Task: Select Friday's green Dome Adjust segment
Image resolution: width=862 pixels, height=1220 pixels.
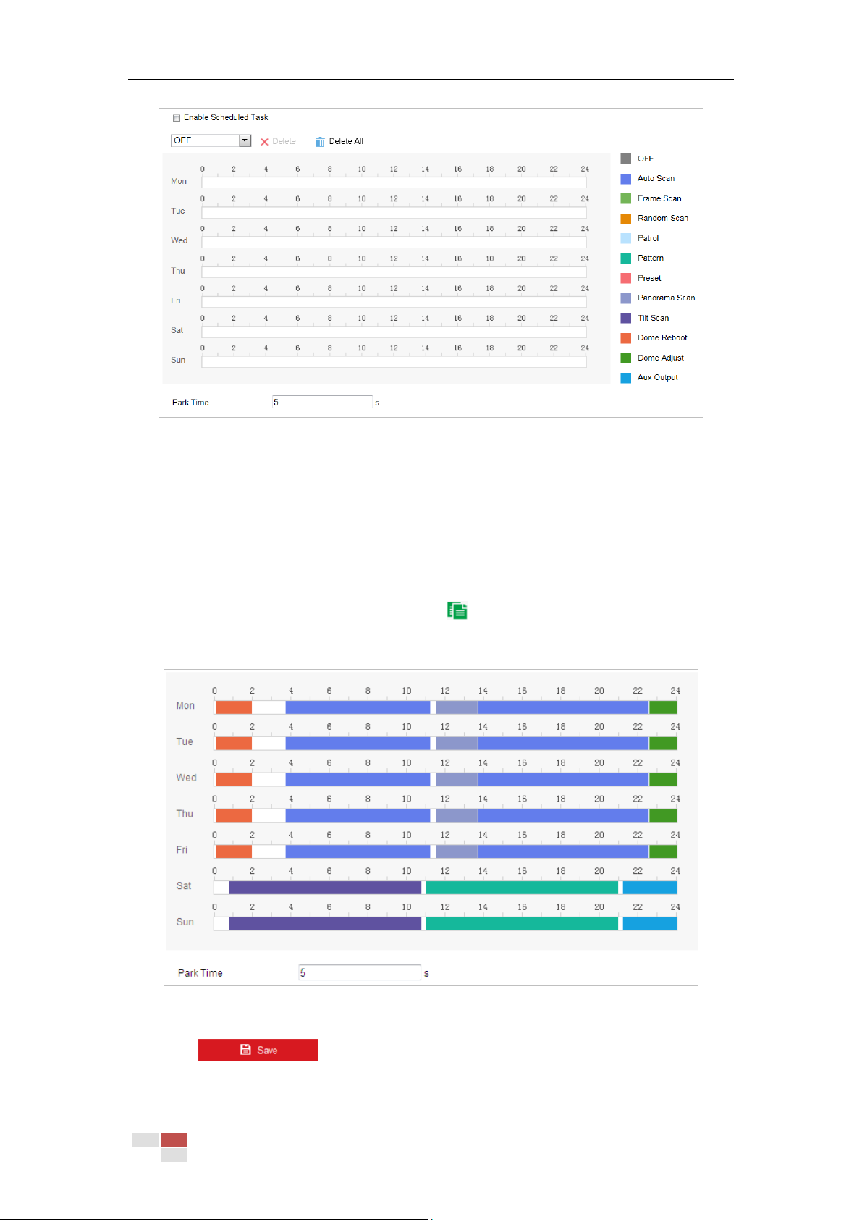Action: tap(663, 851)
